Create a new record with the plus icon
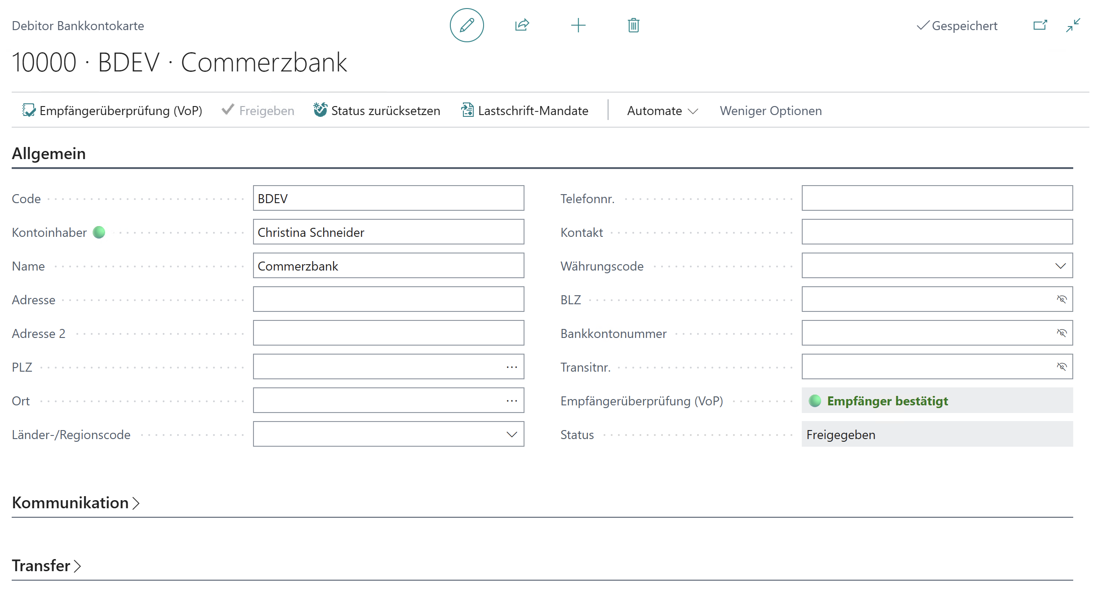 [x=578, y=25]
